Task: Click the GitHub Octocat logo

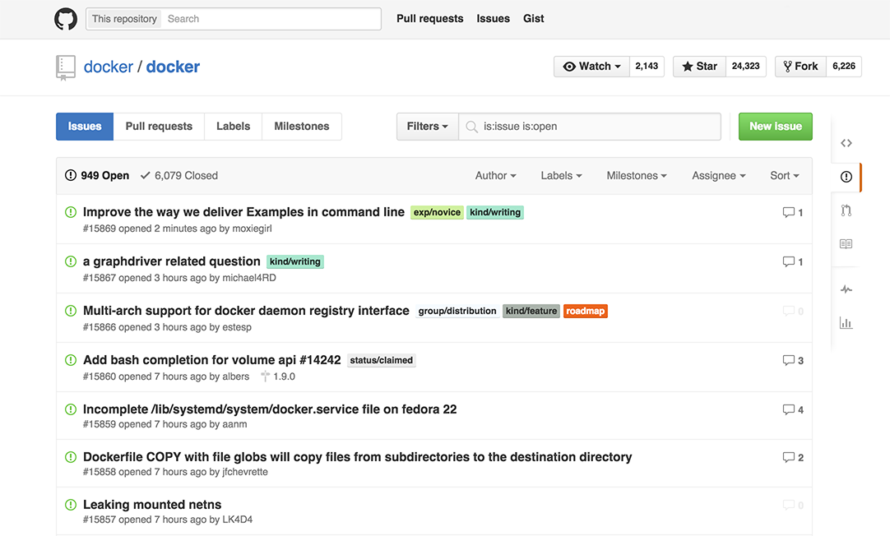Action: 66,19
